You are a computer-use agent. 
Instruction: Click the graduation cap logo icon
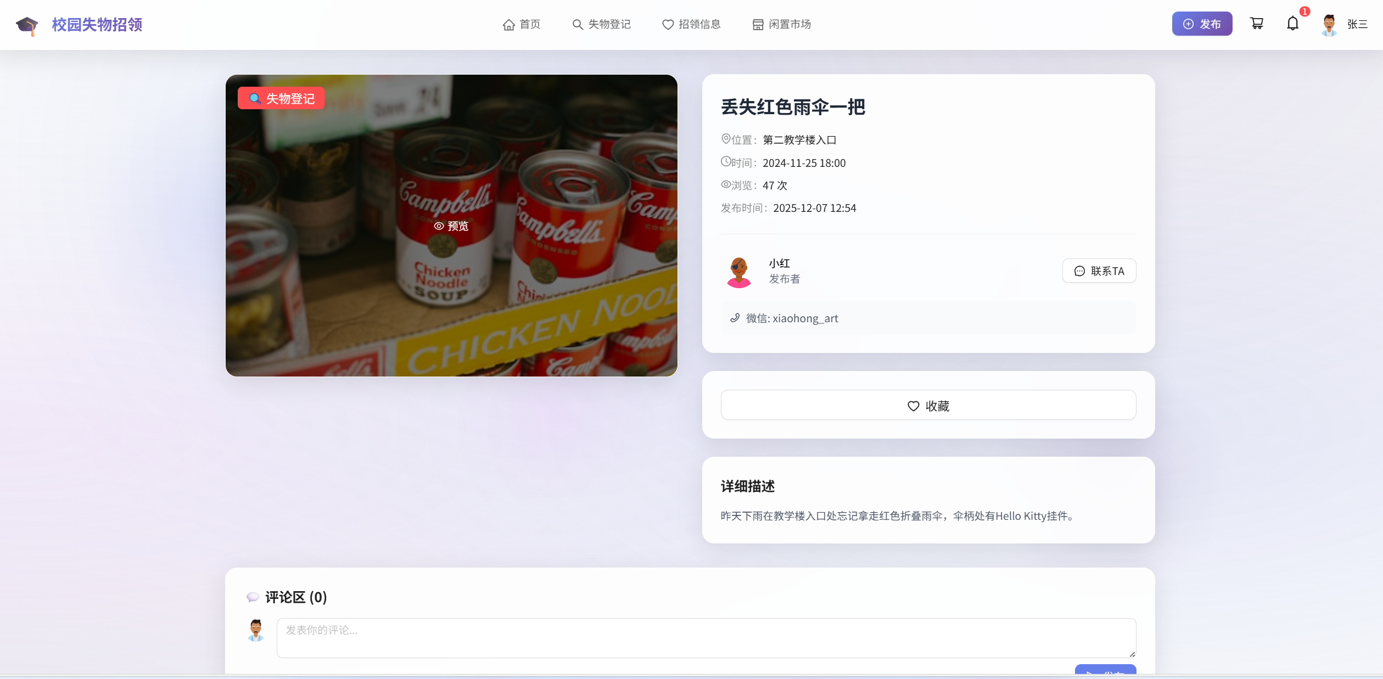(x=27, y=25)
